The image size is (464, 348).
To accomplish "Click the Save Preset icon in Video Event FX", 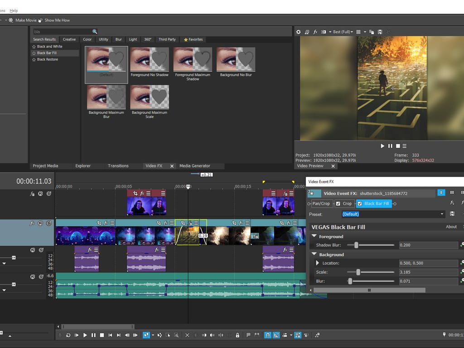I will coord(452,214).
